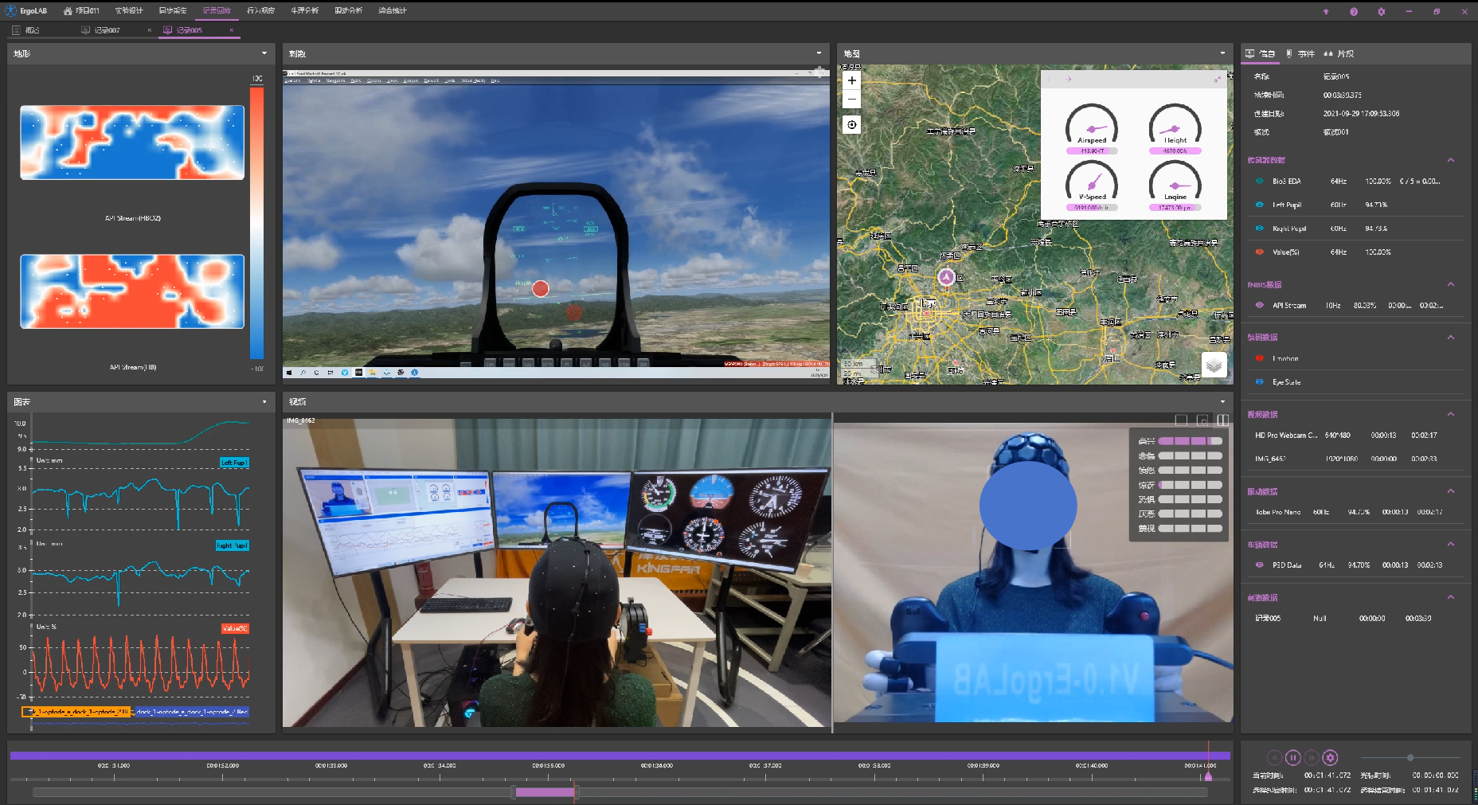Image resolution: width=1478 pixels, height=805 pixels.
Task: Toggle visibility of Eye State
Action: (x=1259, y=381)
